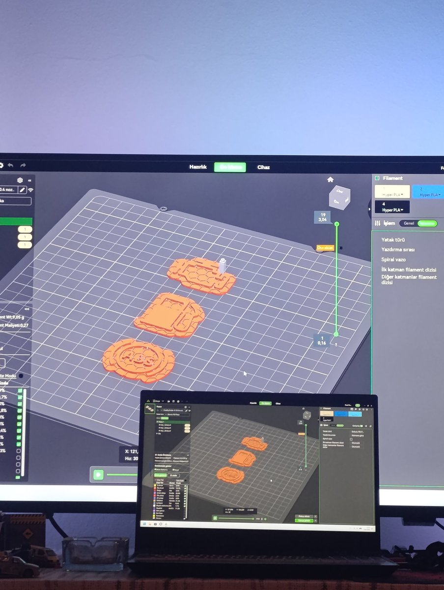The image size is (444, 590).
Task: Open 'Katmana göre' dropdown on the laptop
Action: coord(358,435)
